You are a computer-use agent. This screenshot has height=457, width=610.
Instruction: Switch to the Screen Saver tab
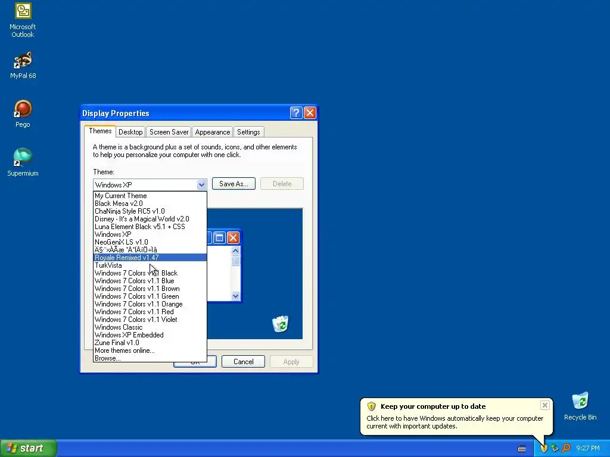169,132
